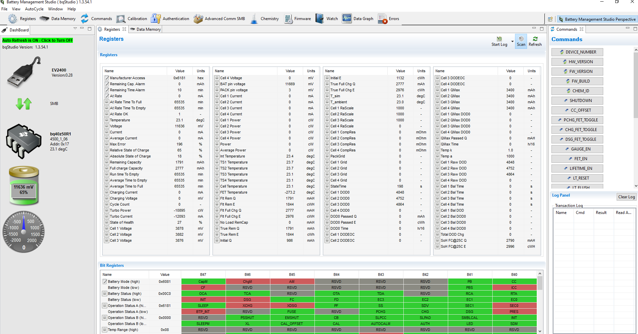Send the SHUTDOWN command

tap(577, 101)
